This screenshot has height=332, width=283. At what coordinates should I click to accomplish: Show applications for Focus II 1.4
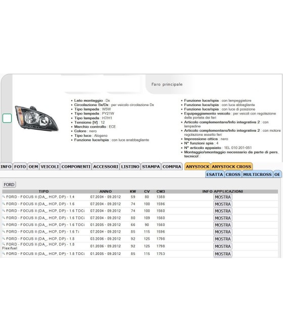point(223,197)
